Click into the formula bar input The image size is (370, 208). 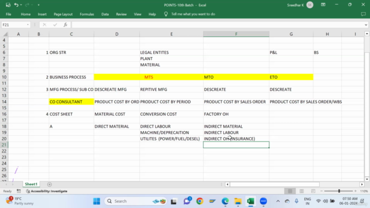[x=217, y=25]
